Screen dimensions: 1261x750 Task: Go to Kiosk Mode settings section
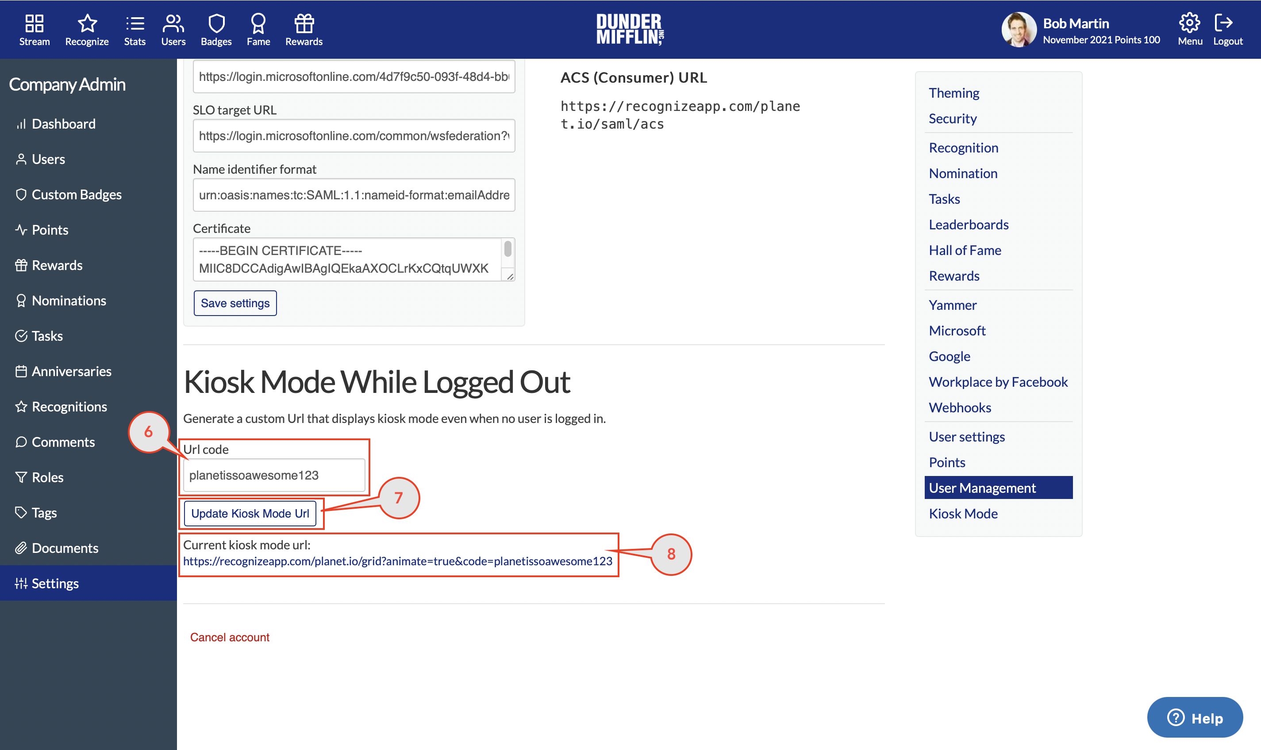click(963, 514)
